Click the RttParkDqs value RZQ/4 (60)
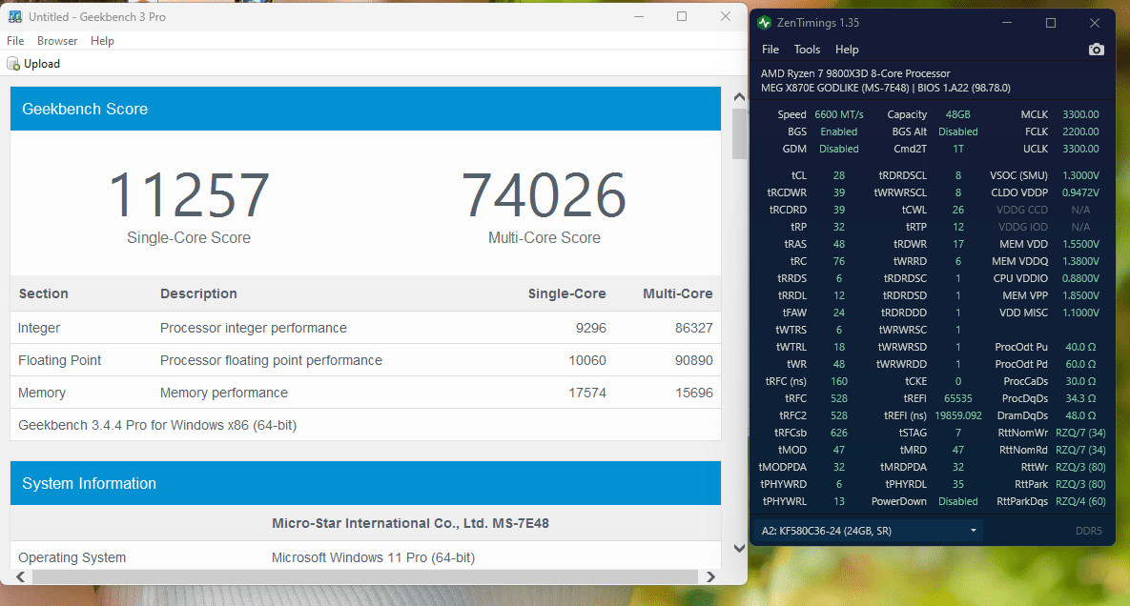This screenshot has width=1130, height=606. (x=1080, y=501)
